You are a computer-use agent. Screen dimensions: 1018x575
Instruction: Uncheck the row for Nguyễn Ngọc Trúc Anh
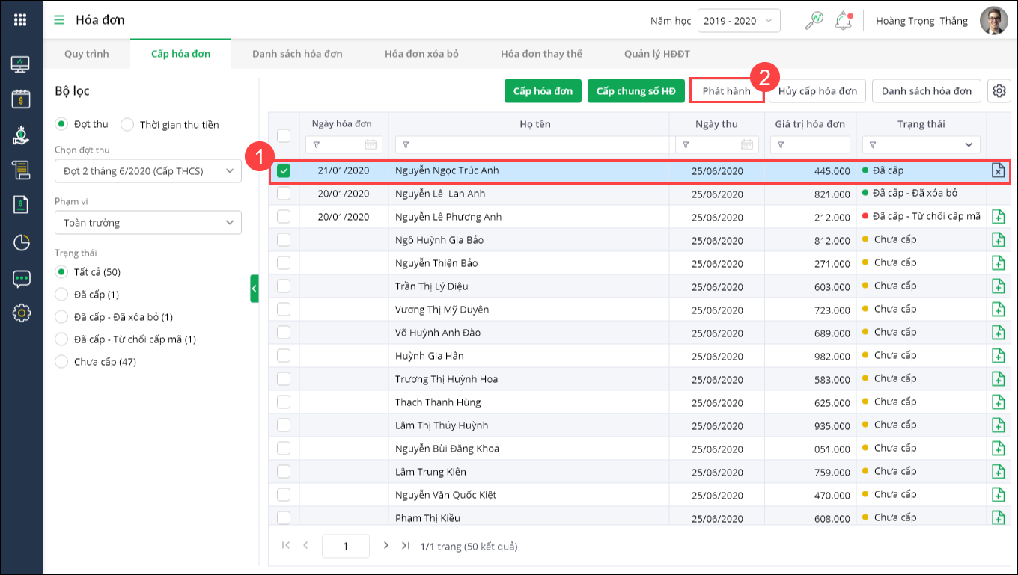(284, 171)
